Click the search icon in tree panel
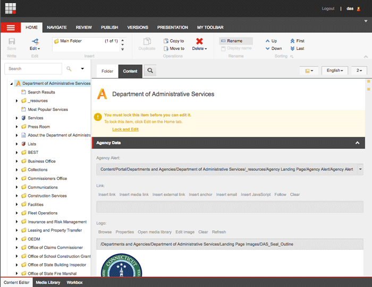The width and height of the screenshot is (372, 287). click(x=69, y=68)
